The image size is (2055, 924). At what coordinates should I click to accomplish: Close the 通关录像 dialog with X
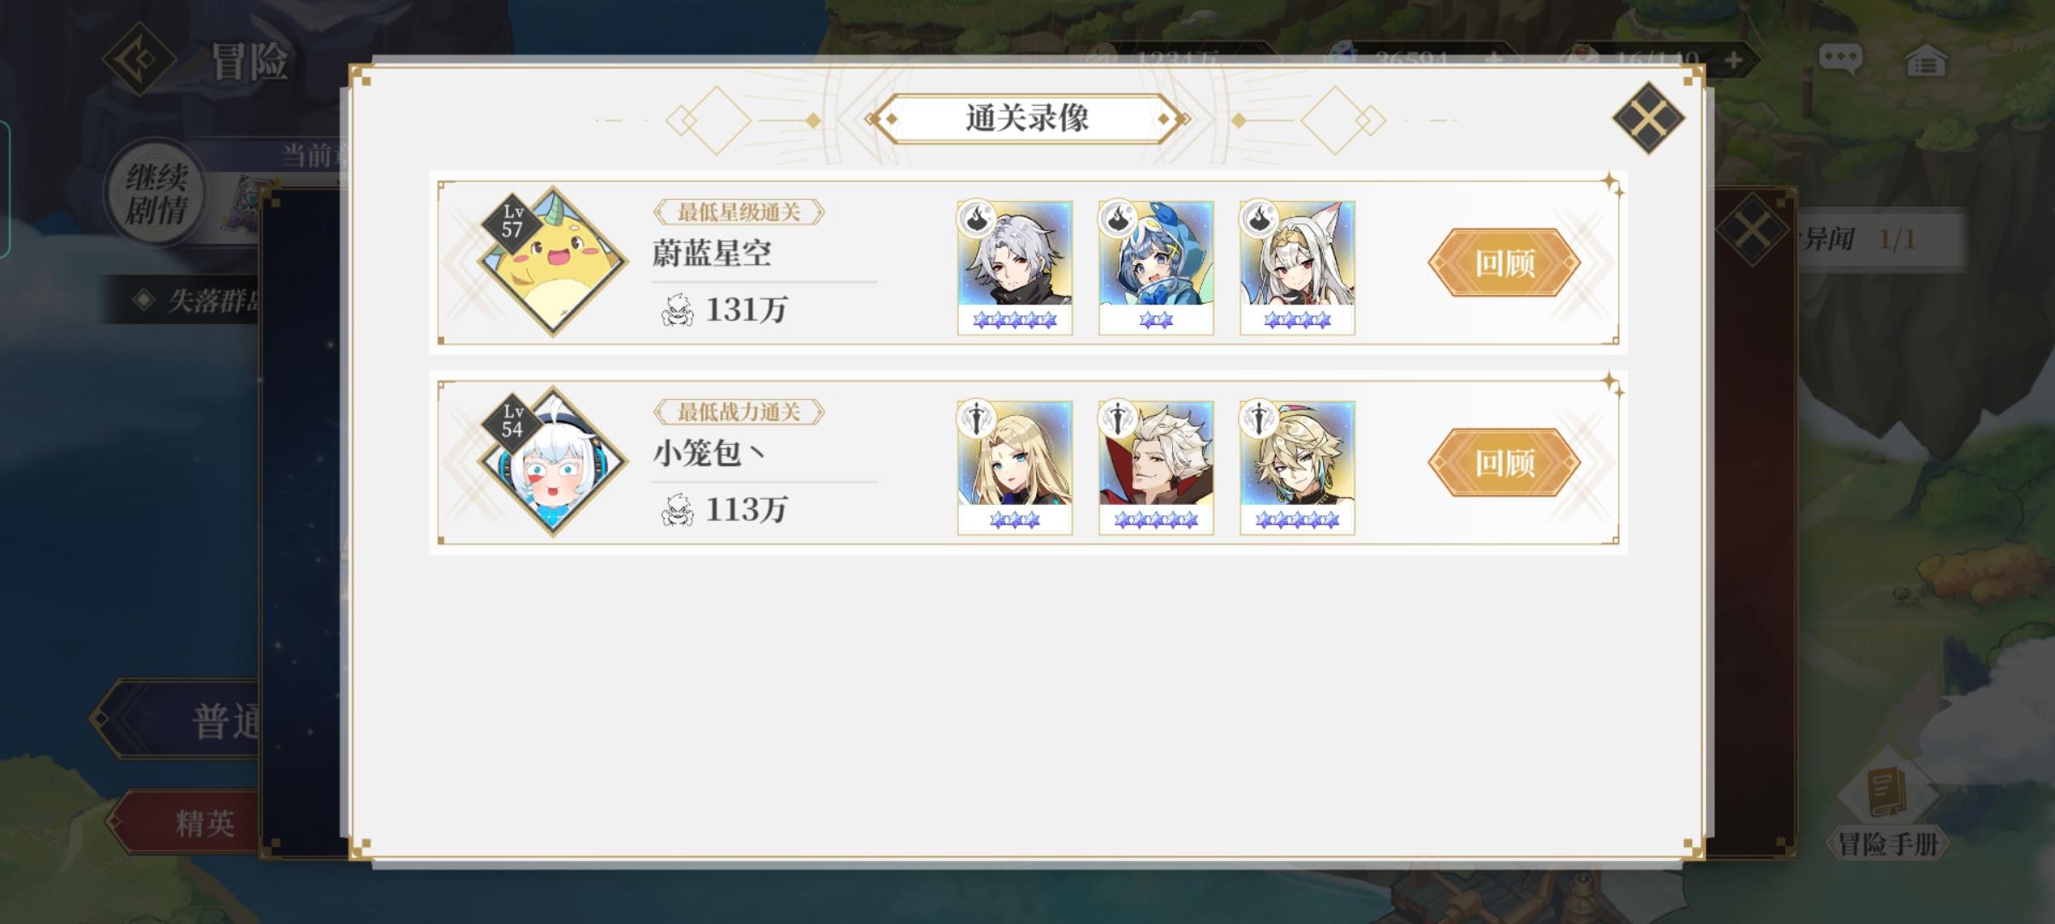coord(1648,117)
